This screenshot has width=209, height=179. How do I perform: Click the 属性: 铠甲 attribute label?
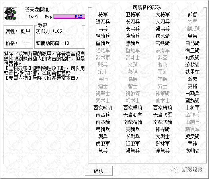18,31
